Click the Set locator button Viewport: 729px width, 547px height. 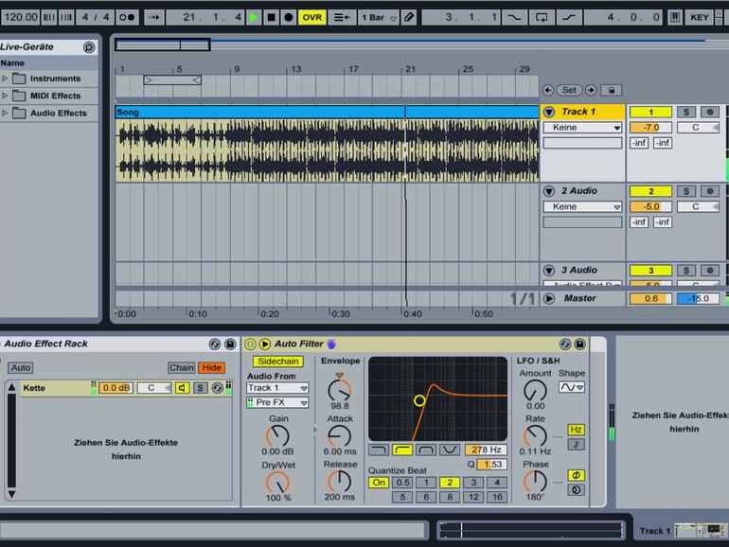(569, 90)
